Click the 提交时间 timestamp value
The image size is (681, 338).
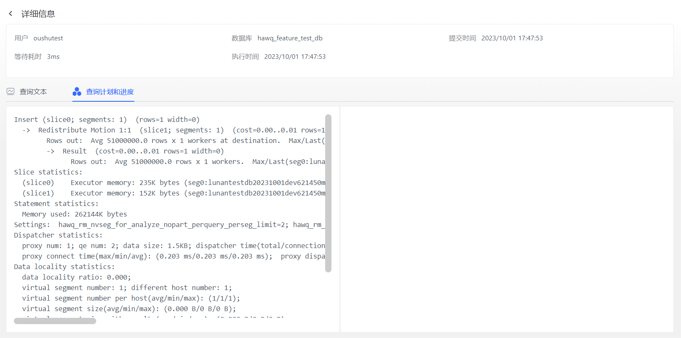(x=512, y=38)
